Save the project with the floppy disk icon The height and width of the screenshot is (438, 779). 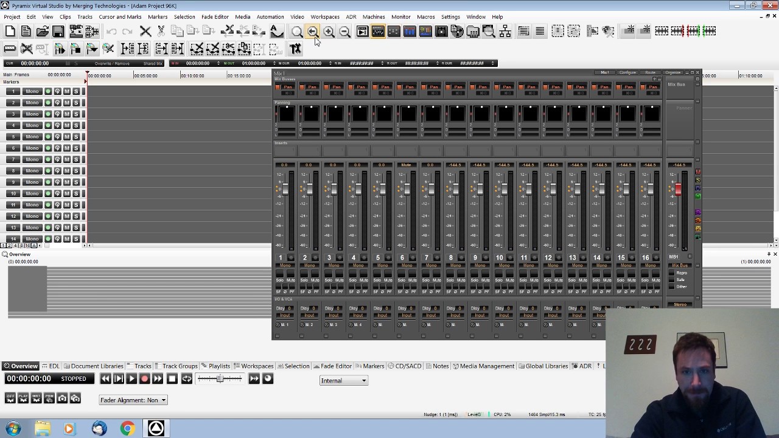pyautogui.click(x=58, y=32)
